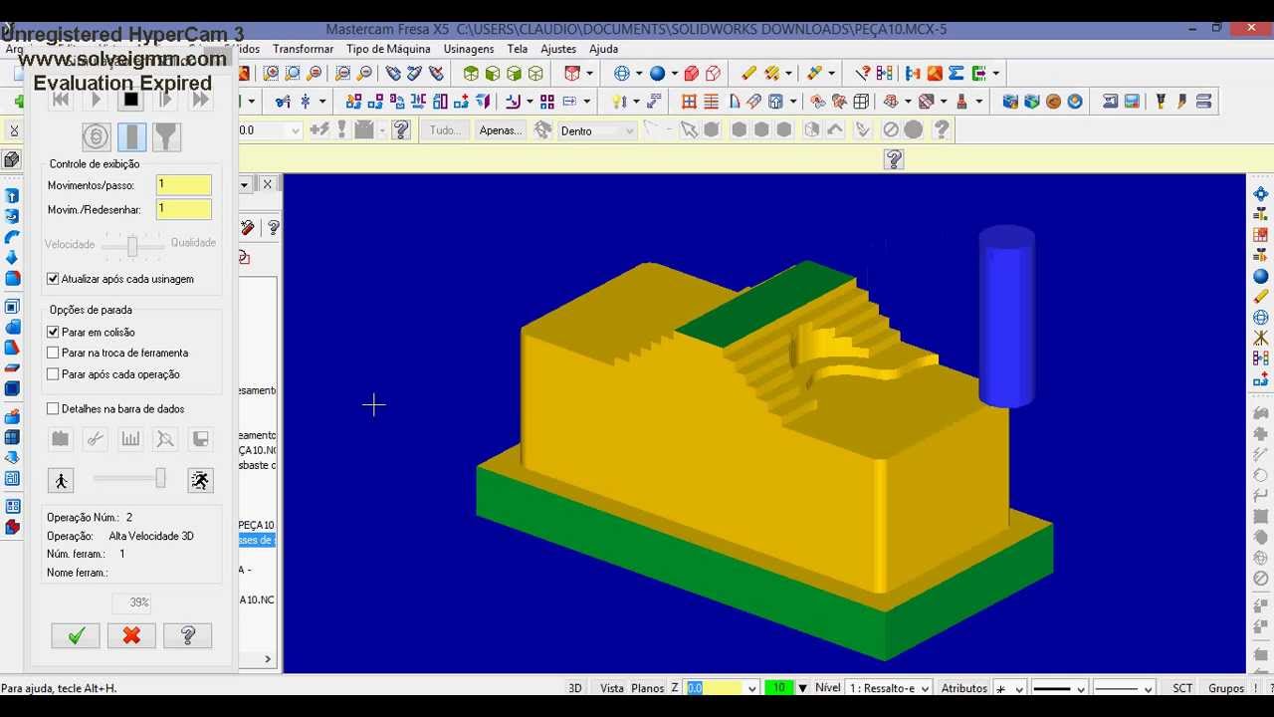Viewport: 1274px width, 717px height.
Task: Open the Transformar menu
Action: pyautogui.click(x=303, y=49)
